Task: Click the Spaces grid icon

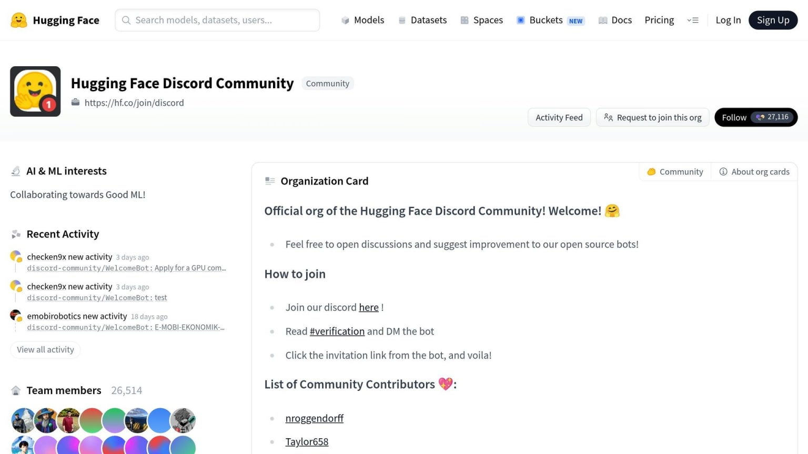Action: pyautogui.click(x=464, y=20)
